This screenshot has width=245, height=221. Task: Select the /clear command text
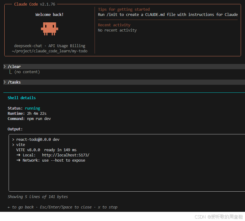[x=14, y=67]
